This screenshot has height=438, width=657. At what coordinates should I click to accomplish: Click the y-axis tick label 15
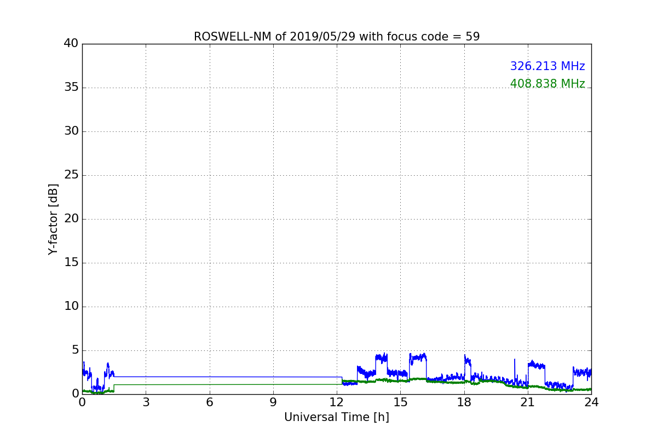coord(71,262)
